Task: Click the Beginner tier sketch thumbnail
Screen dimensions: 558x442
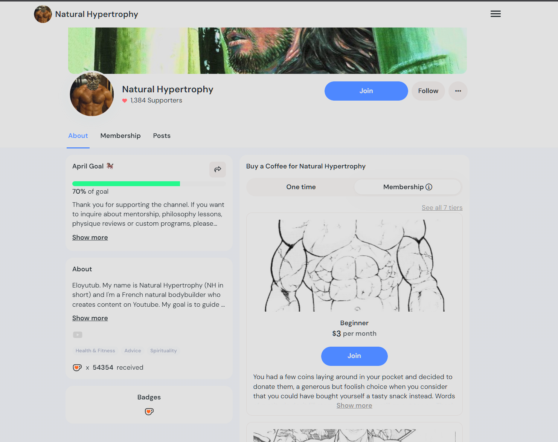Action: tap(354, 266)
